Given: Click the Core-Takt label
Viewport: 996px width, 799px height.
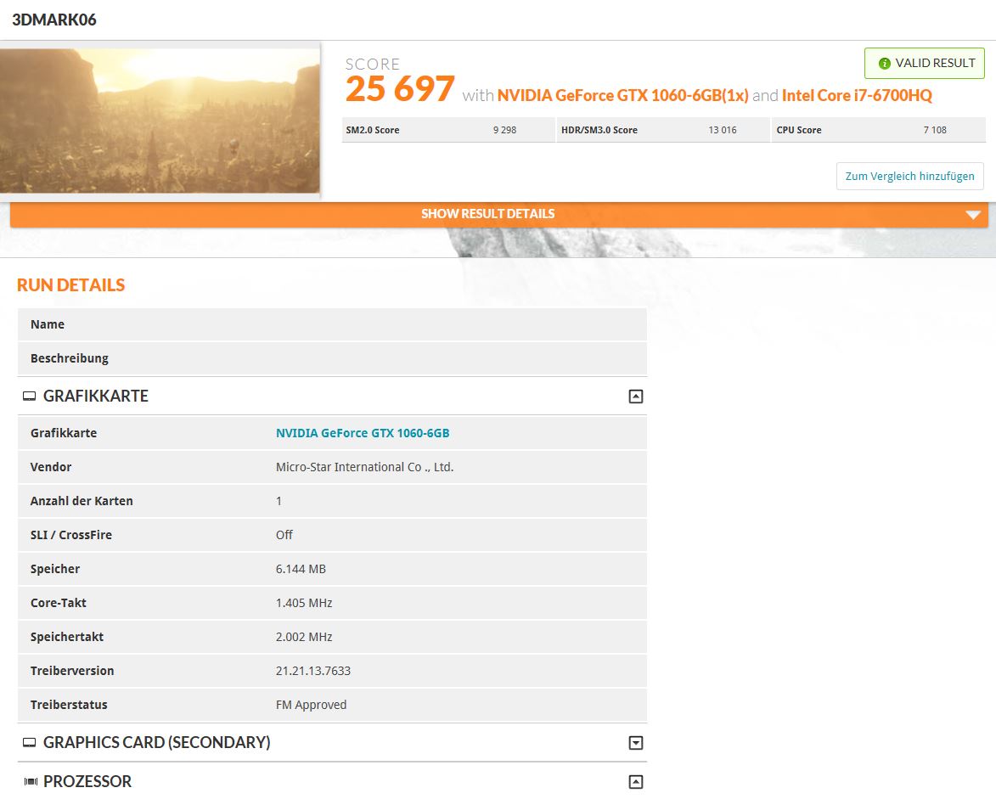Looking at the screenshot, I should tap(59, 604).
